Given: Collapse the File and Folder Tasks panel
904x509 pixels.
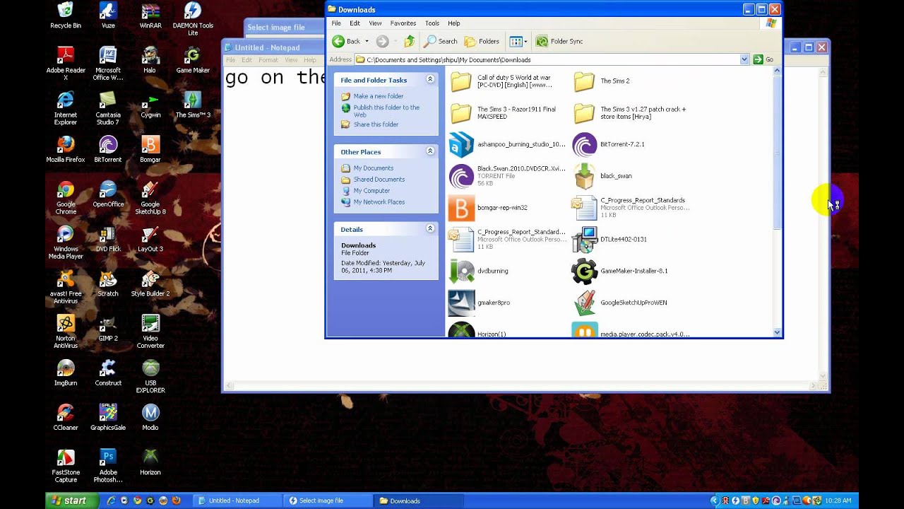Looking at the screenshot, I should tap(429, 80).
